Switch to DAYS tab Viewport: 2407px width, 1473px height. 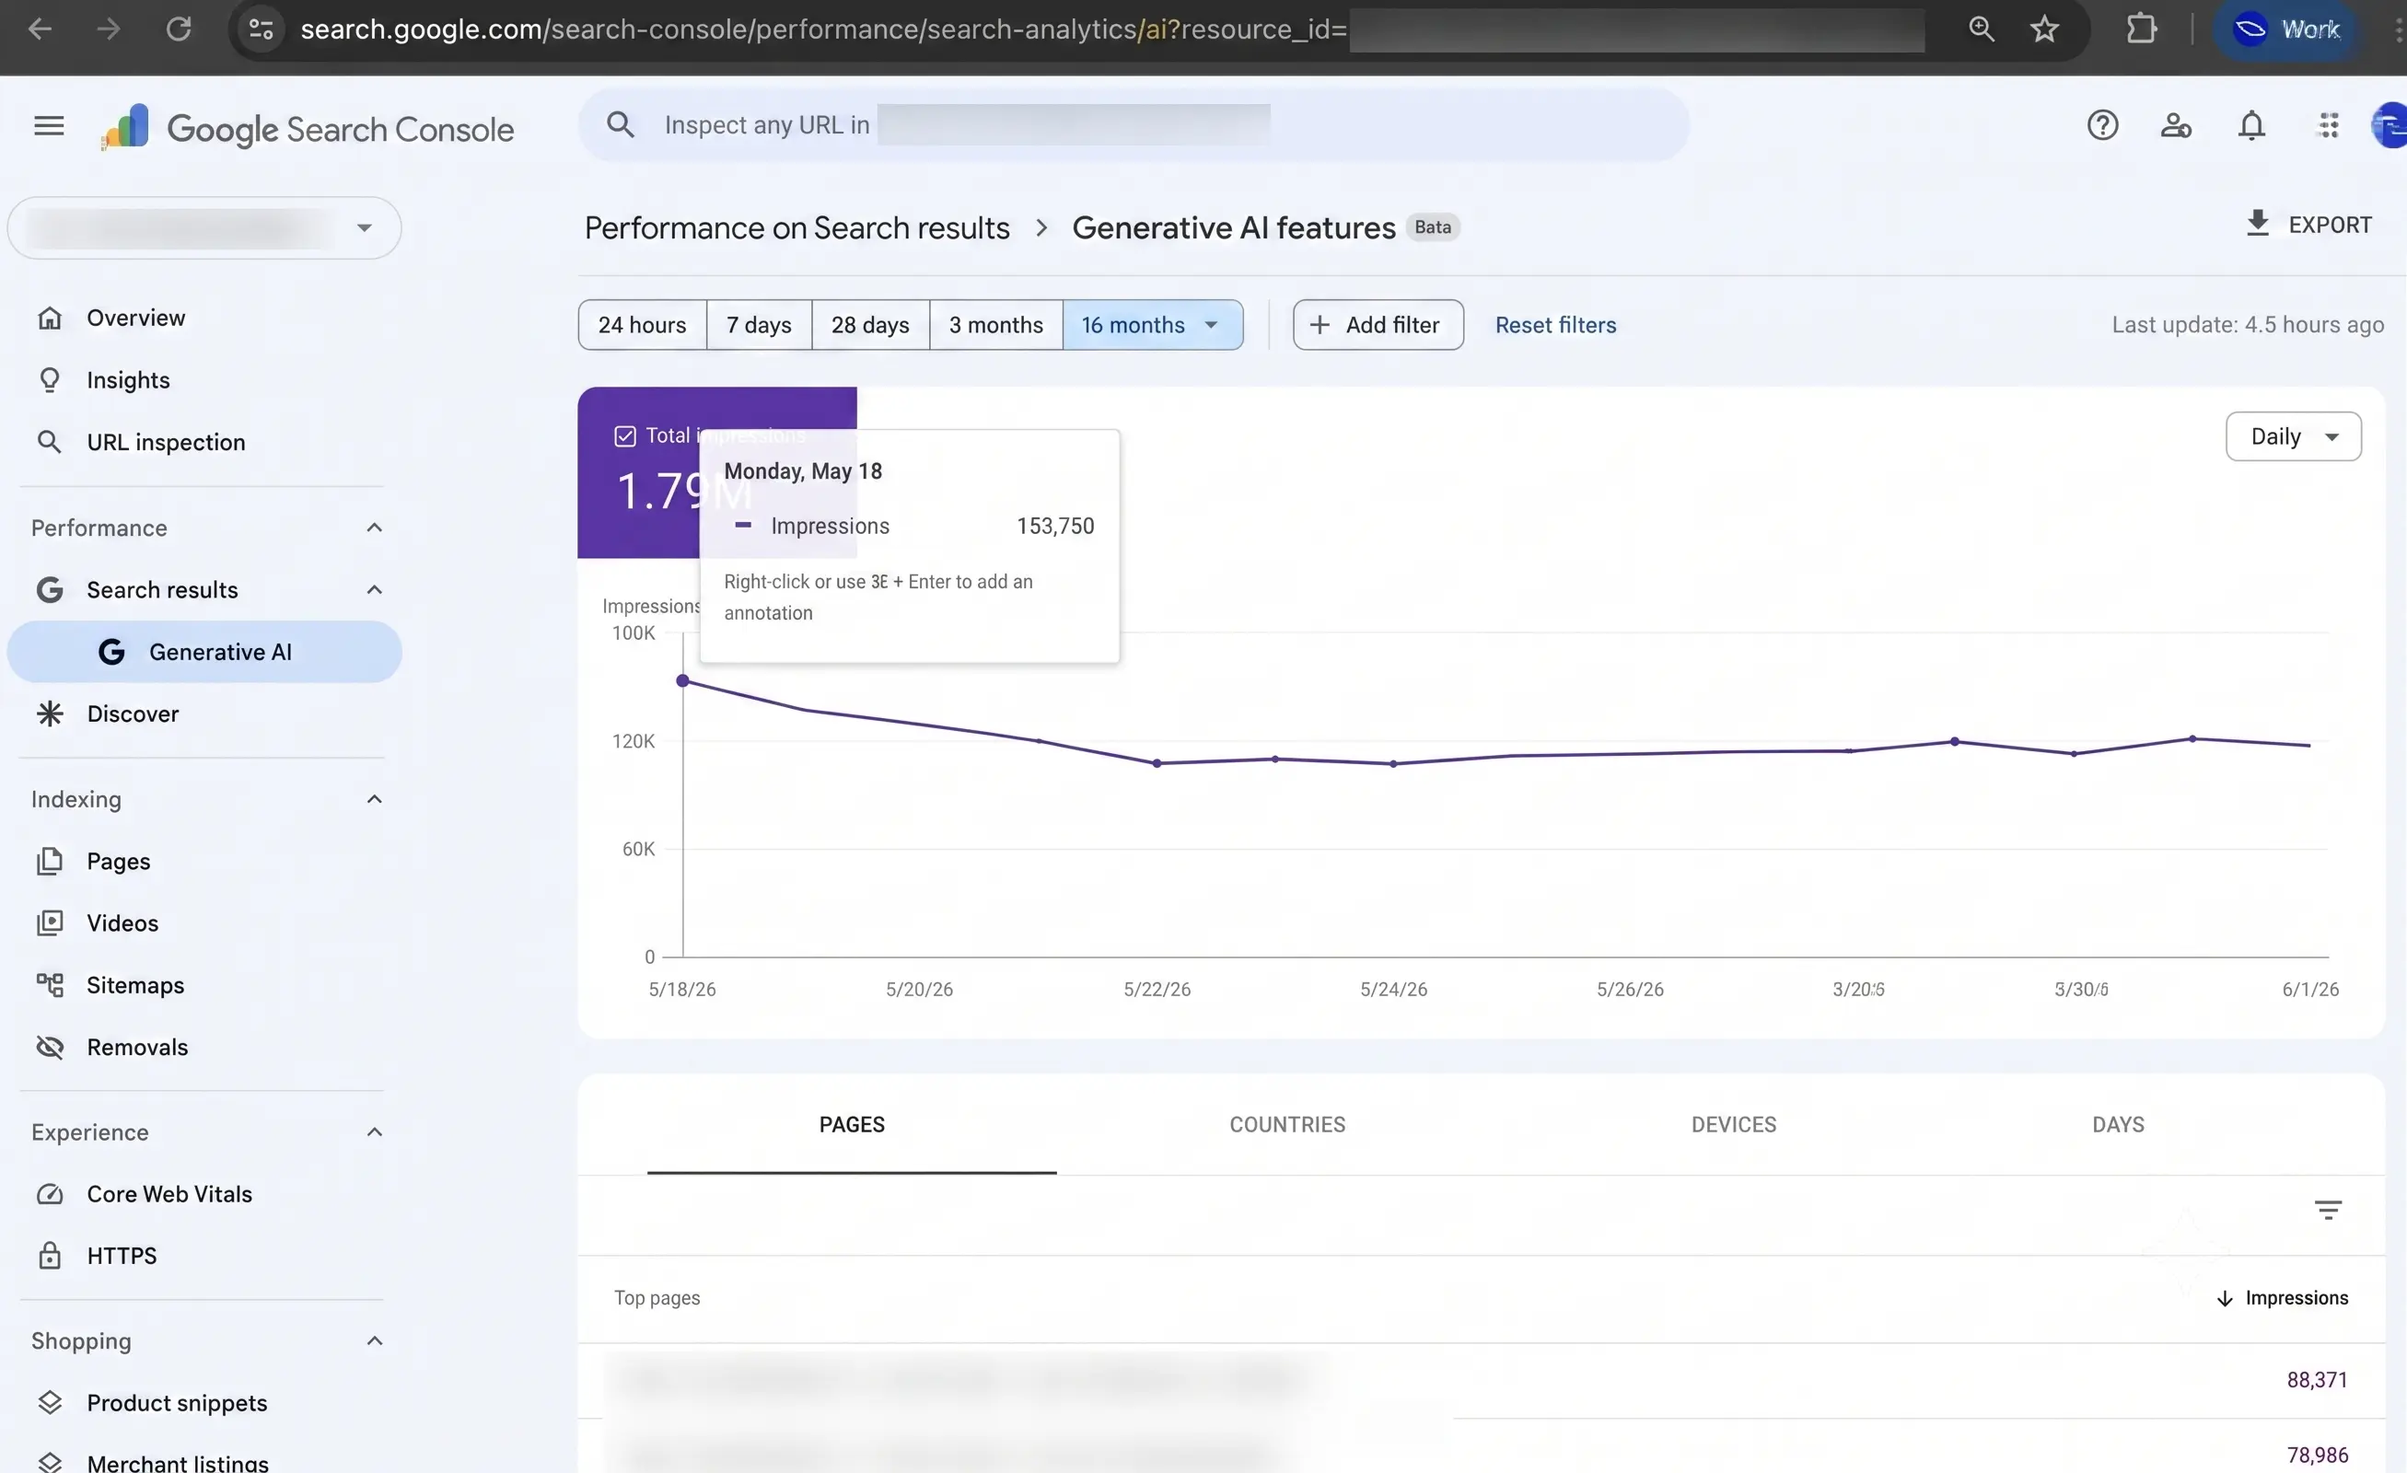click(x=2118, y=1125)
